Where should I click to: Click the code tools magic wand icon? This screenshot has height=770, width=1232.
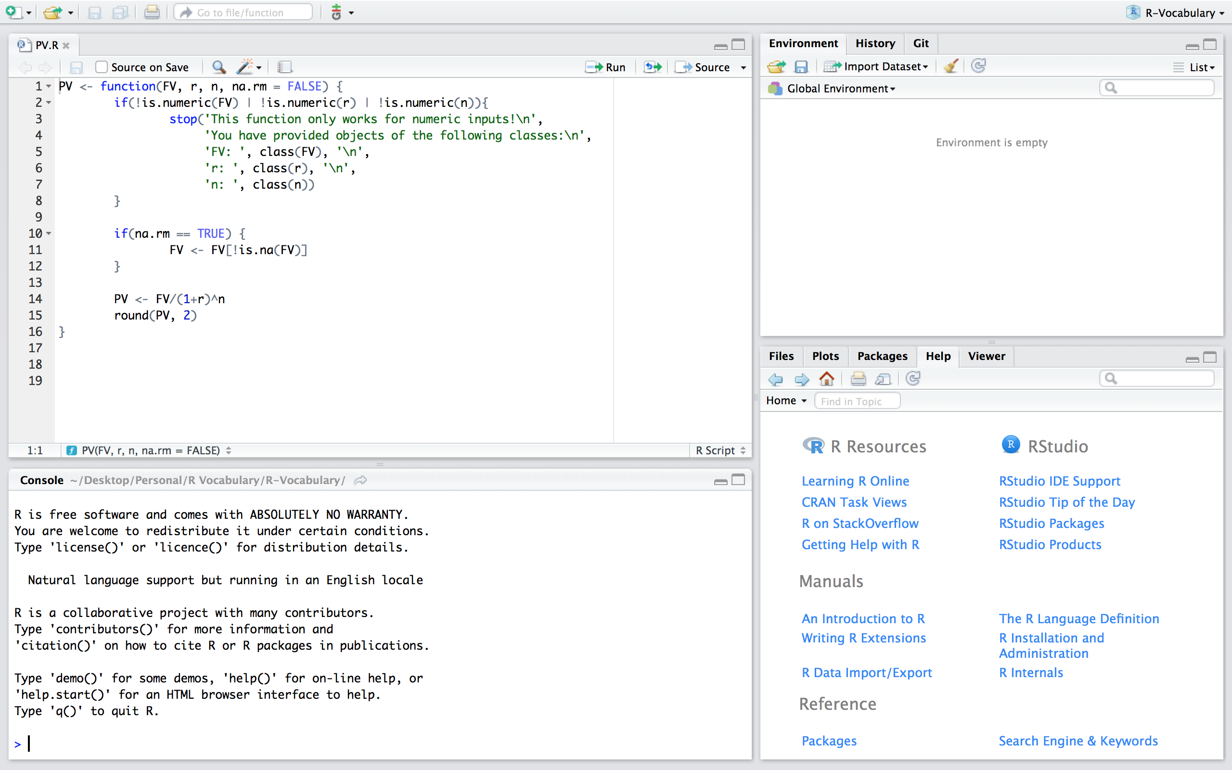pos(245,67)
